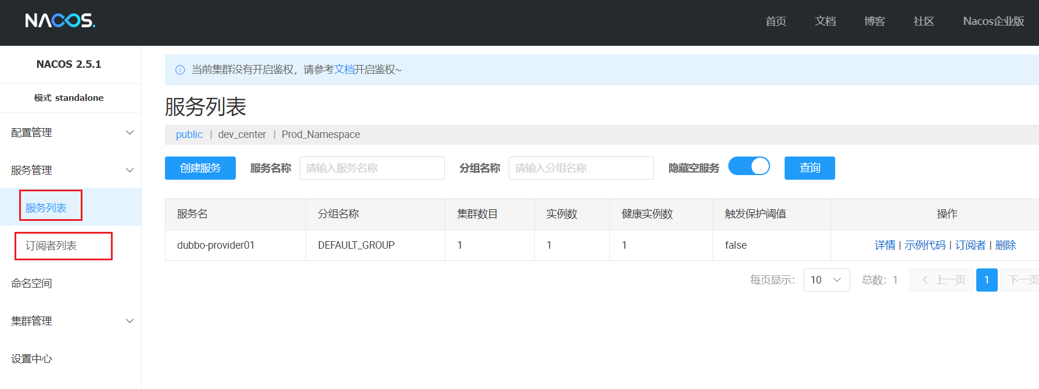Toggle the hide empty services switch
Screen dimensions: 1039x389
pyautogui.click(x=749, y=166)
